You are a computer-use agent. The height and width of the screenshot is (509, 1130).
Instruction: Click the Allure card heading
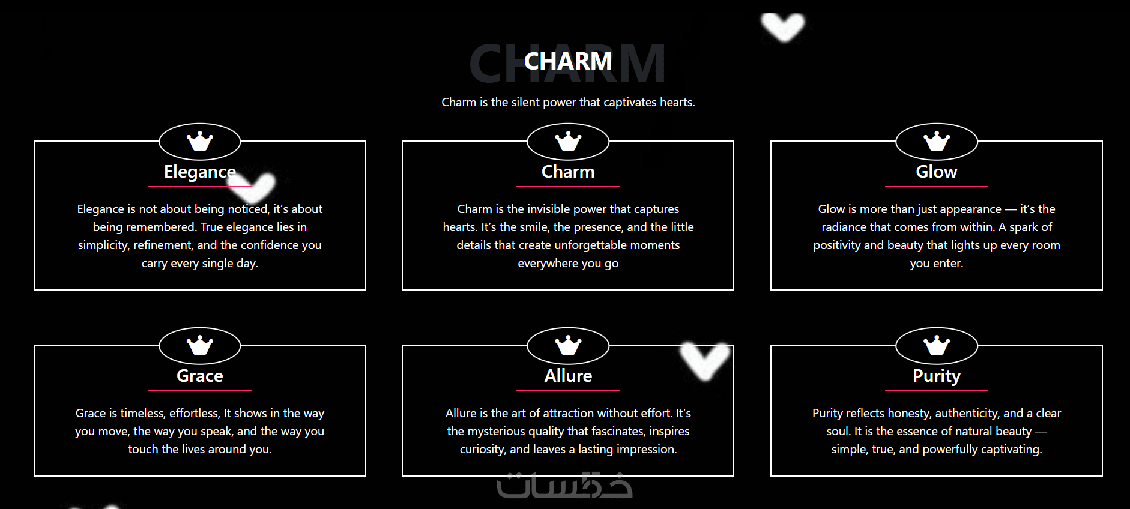[568, 376]
